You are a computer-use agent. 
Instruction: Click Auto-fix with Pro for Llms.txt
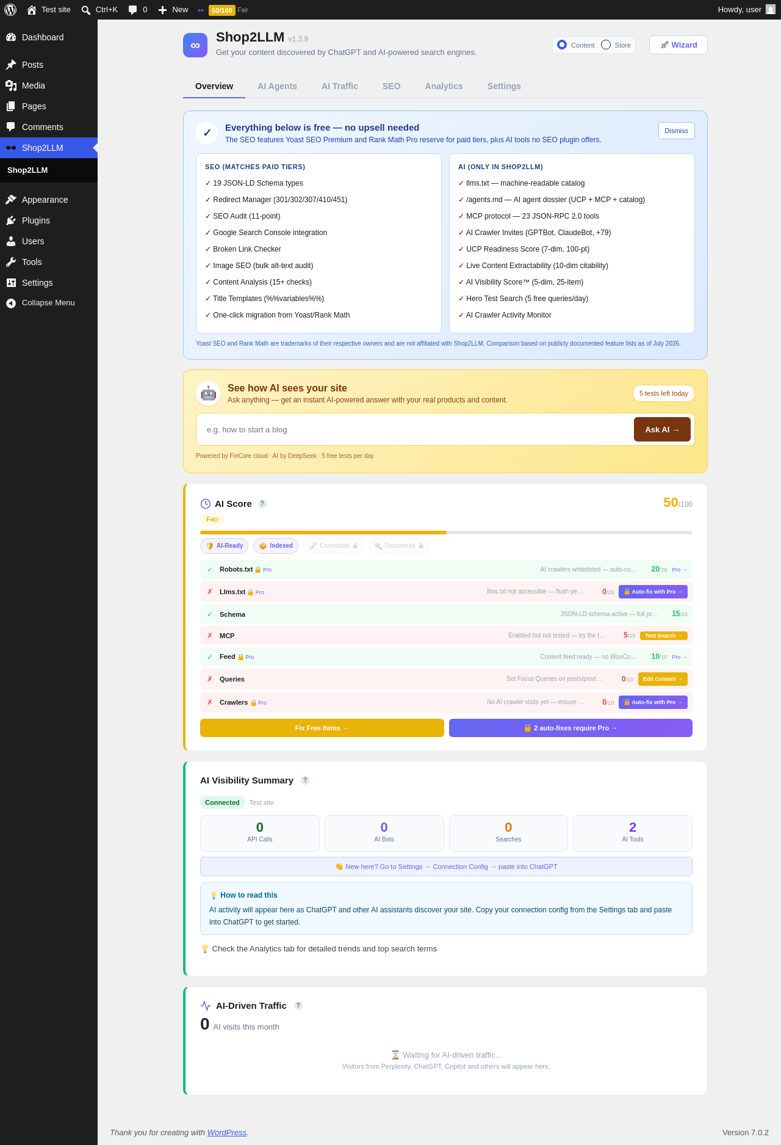(x=653, y=592)
